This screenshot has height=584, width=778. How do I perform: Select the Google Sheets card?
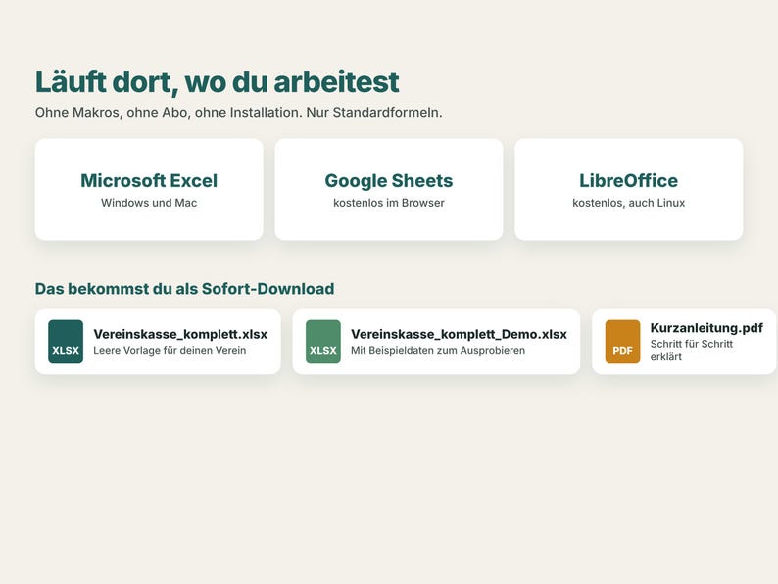389,189
